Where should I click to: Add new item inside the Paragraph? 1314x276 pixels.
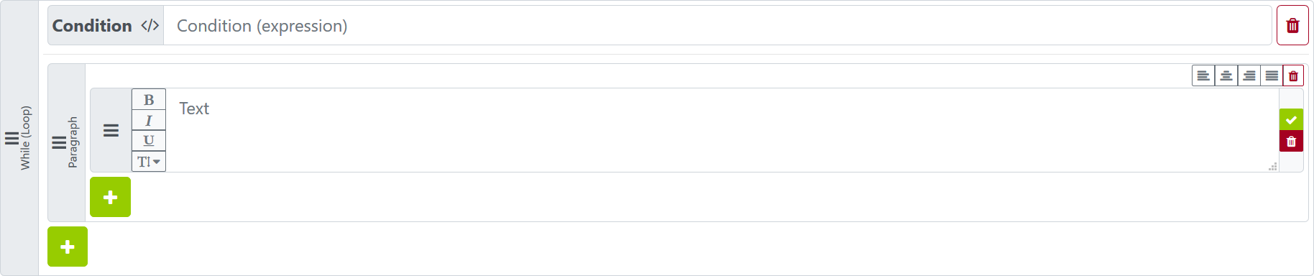click(110, 197)
